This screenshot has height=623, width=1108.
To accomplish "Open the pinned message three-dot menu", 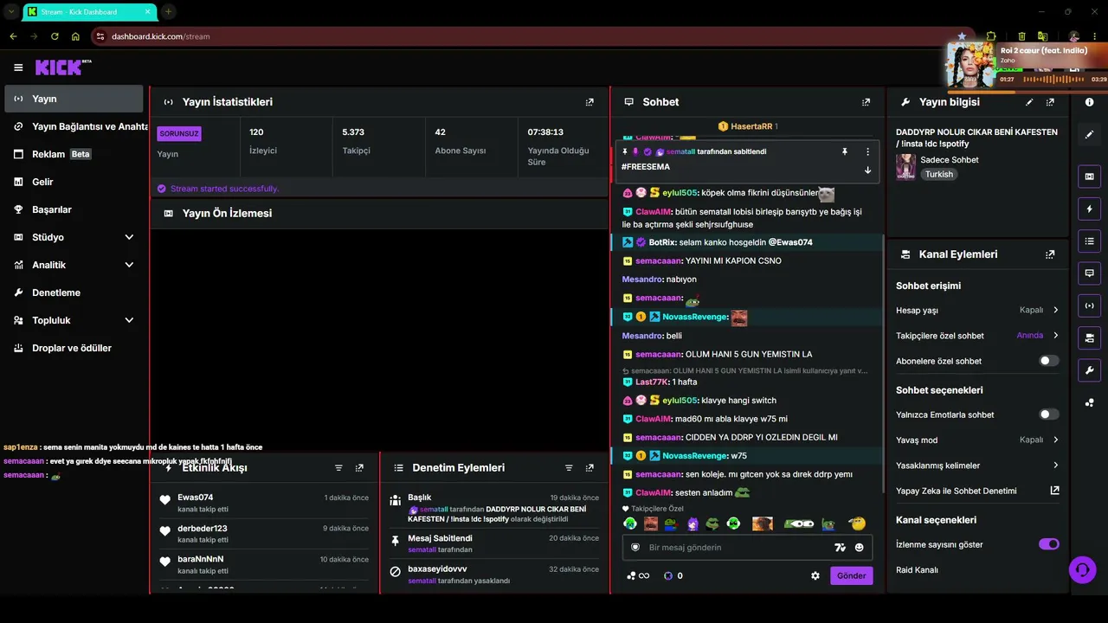I will tap(867, 151).
